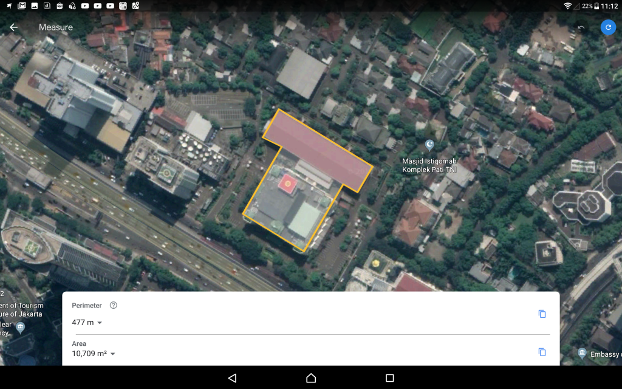Open the Android recent apps button
The width and height of the screenshot is (622, 389).
pyautogui.click(x=389, y=378)
